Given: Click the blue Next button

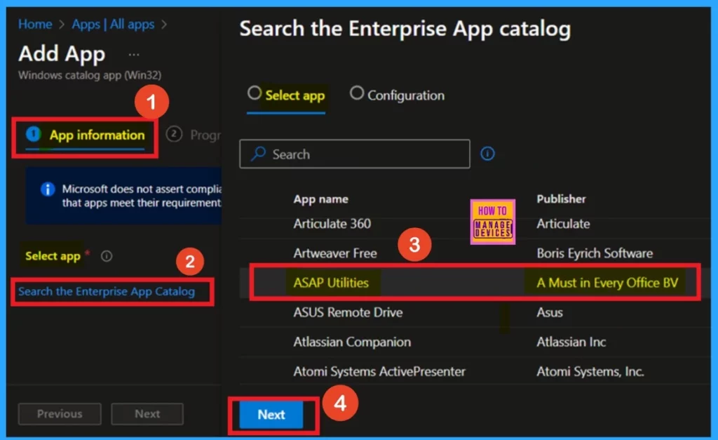Looking at the screenshot, I should (271, 414).
